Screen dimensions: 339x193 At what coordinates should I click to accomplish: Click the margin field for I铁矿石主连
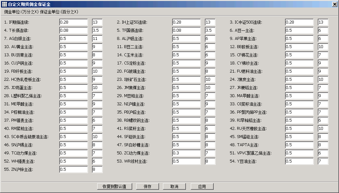(x=210, y=79)
